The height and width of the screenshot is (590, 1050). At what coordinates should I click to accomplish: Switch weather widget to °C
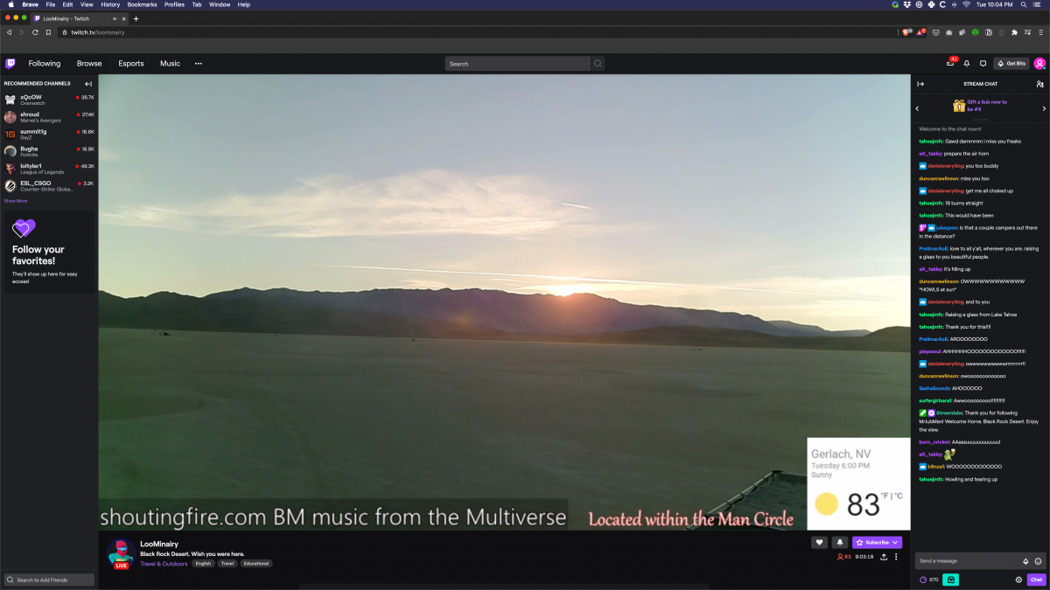[x=899, y=496]
